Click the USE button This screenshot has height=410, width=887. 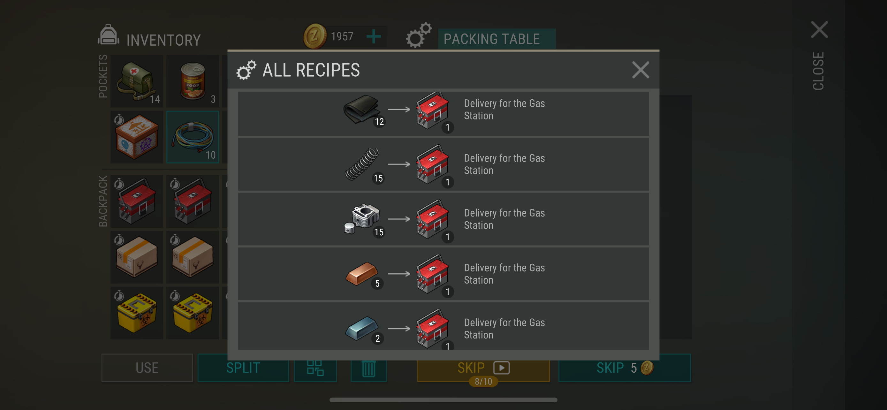click(147, 368)
